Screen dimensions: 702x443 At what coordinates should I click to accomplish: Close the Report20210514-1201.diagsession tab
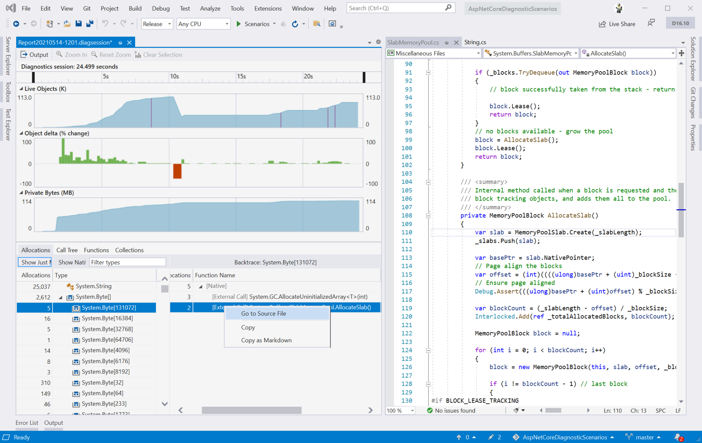pos(129,42)
